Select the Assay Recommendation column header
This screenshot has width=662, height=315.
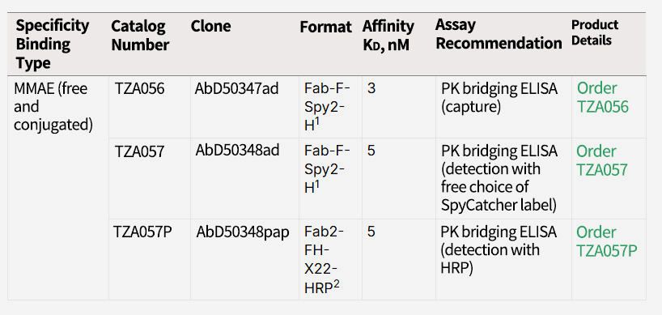pos(499,34)
